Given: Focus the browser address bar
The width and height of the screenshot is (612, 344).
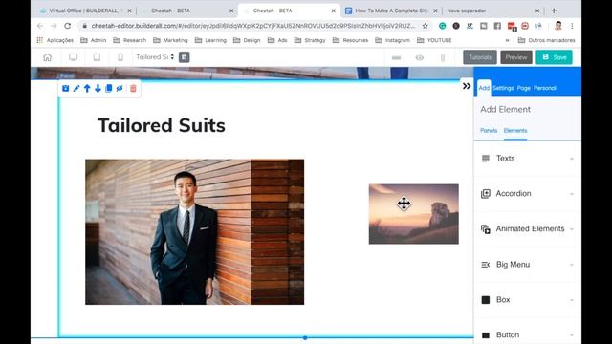Looking at the screenshot, I should [x=253, y=26].
